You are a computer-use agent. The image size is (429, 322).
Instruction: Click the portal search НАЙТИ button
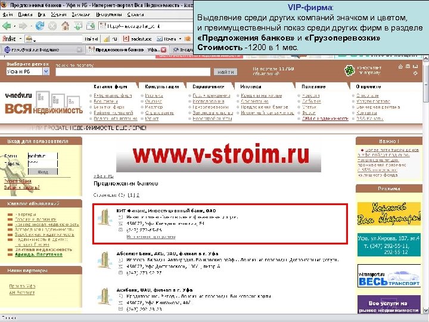coord(225,72)
